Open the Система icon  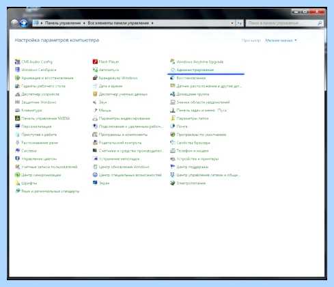[x=18, y=150]
